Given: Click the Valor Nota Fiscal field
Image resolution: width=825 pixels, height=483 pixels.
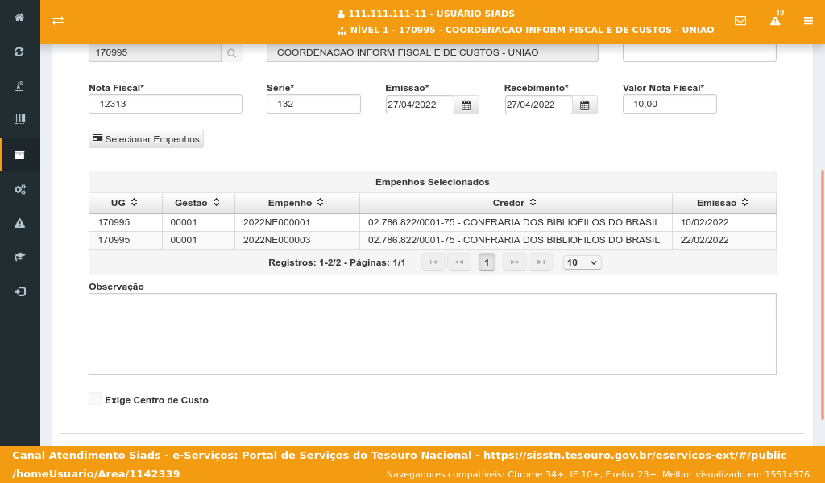Looking at the screenshot, I should (x=670, y=104).
